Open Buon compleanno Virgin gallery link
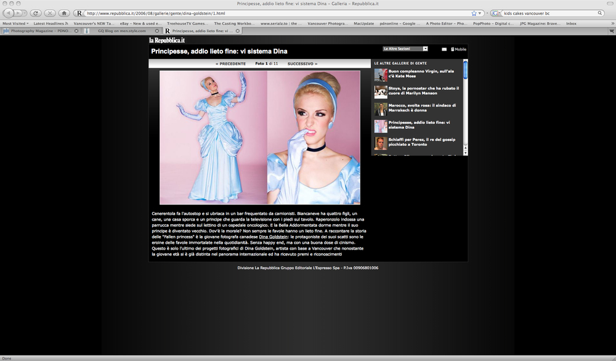This screenshot has height=361, width=616. click(x=421, y=73)
